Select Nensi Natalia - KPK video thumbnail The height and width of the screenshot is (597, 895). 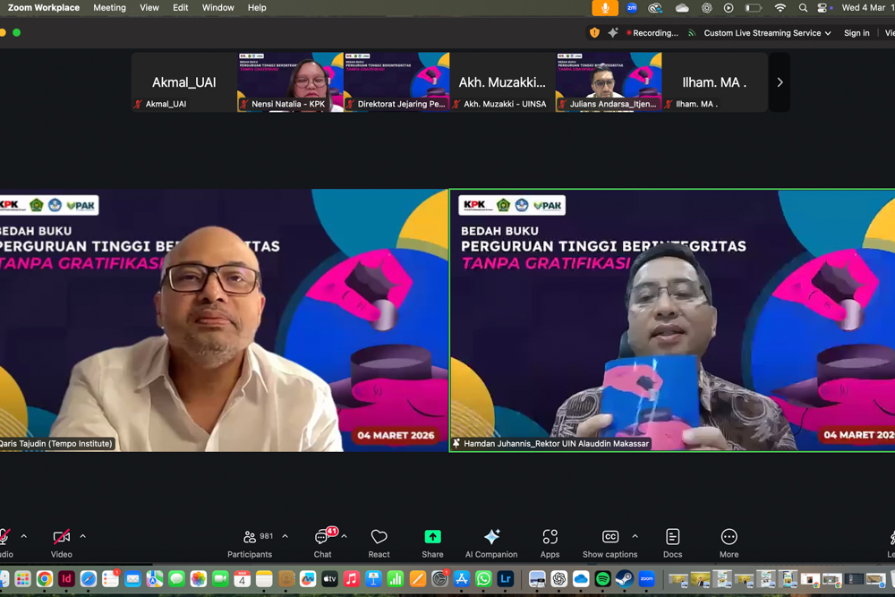[290, 81]
